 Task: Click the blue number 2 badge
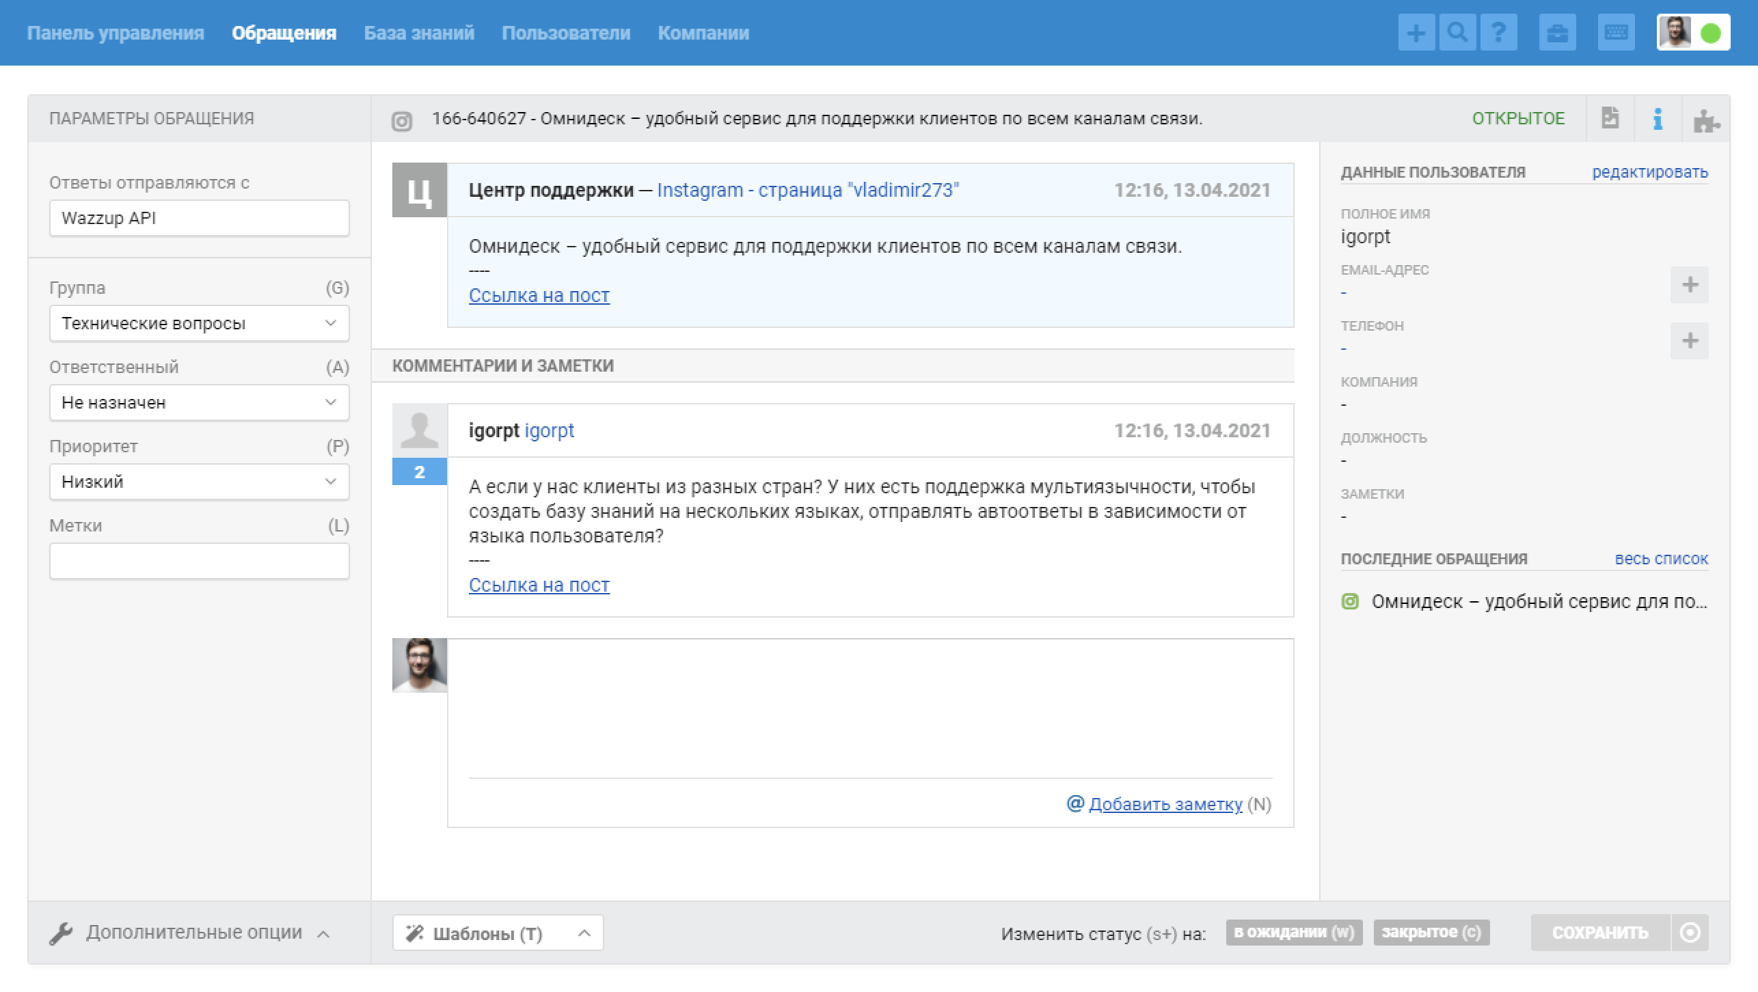[x=420, y=472]
